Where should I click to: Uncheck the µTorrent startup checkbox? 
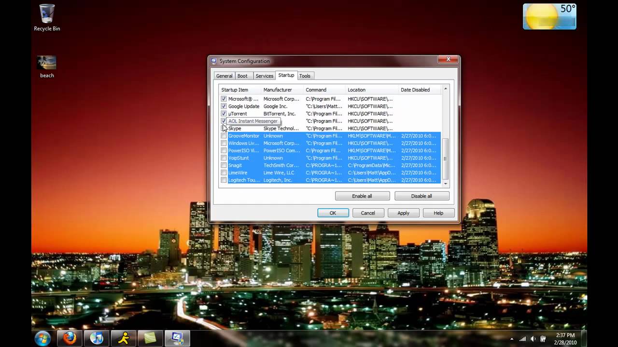[x=224, y=114]
